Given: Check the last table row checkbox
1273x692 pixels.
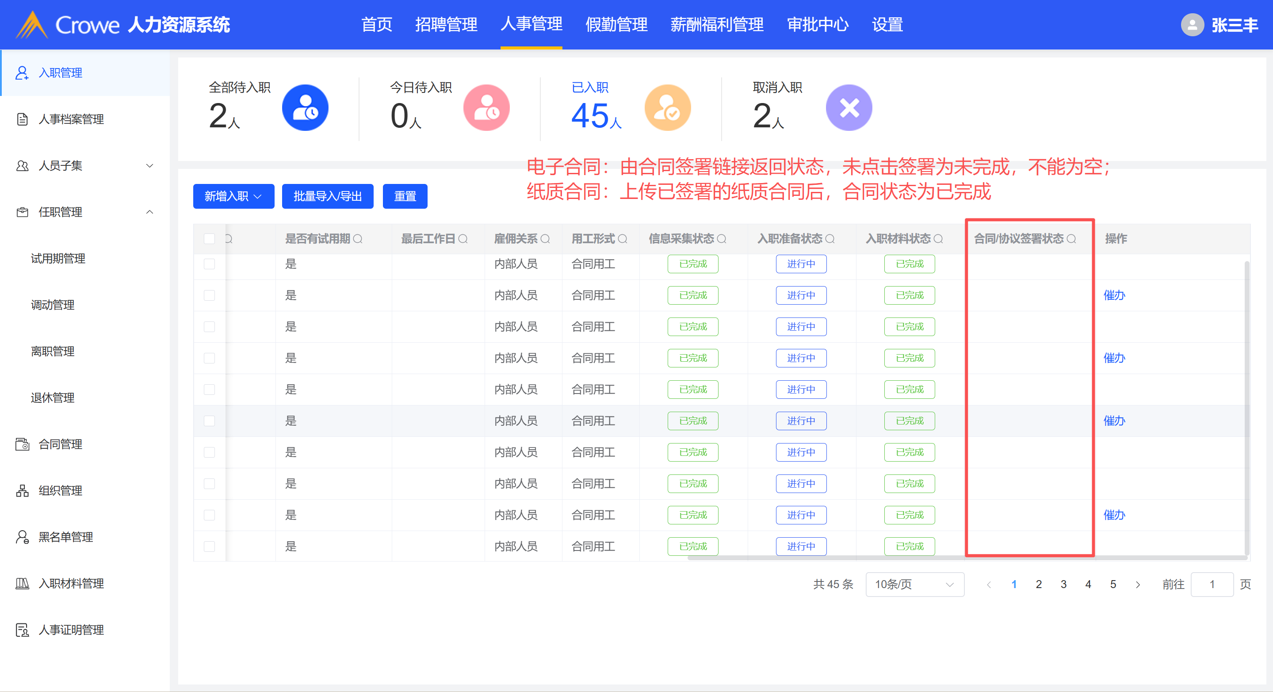Looking at the screenshot, I should [210, 546].
